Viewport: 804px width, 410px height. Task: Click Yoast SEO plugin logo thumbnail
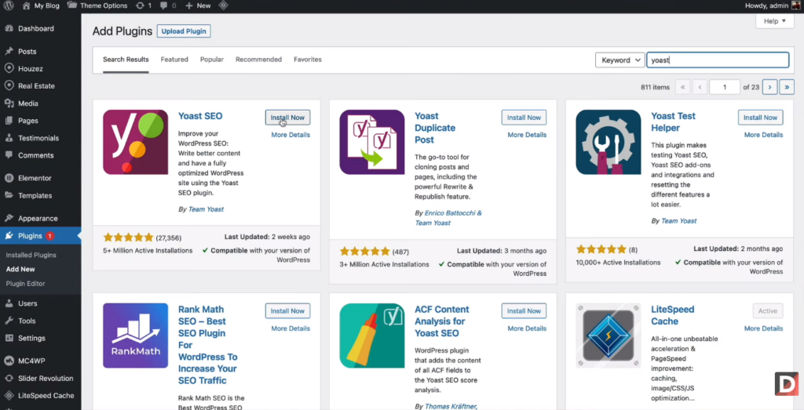point(135,143)
